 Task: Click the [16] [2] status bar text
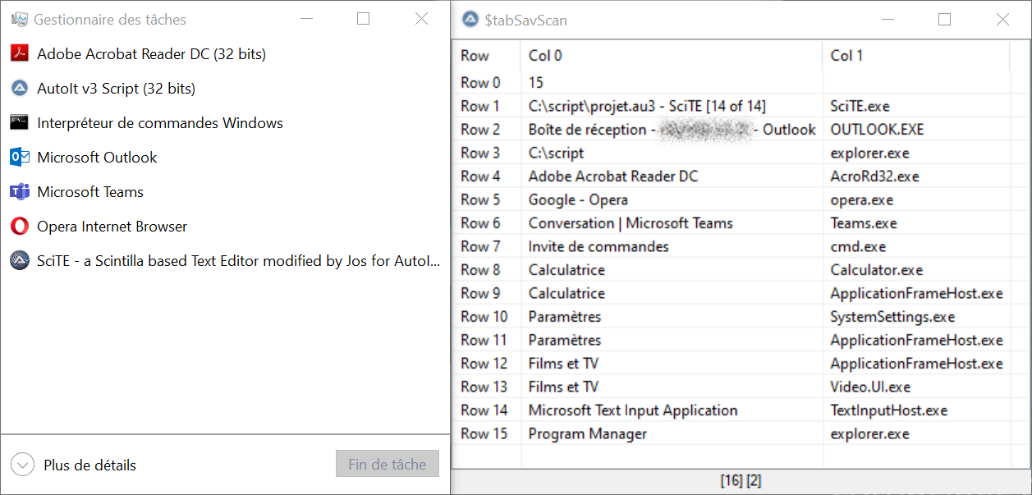point(741,481)
